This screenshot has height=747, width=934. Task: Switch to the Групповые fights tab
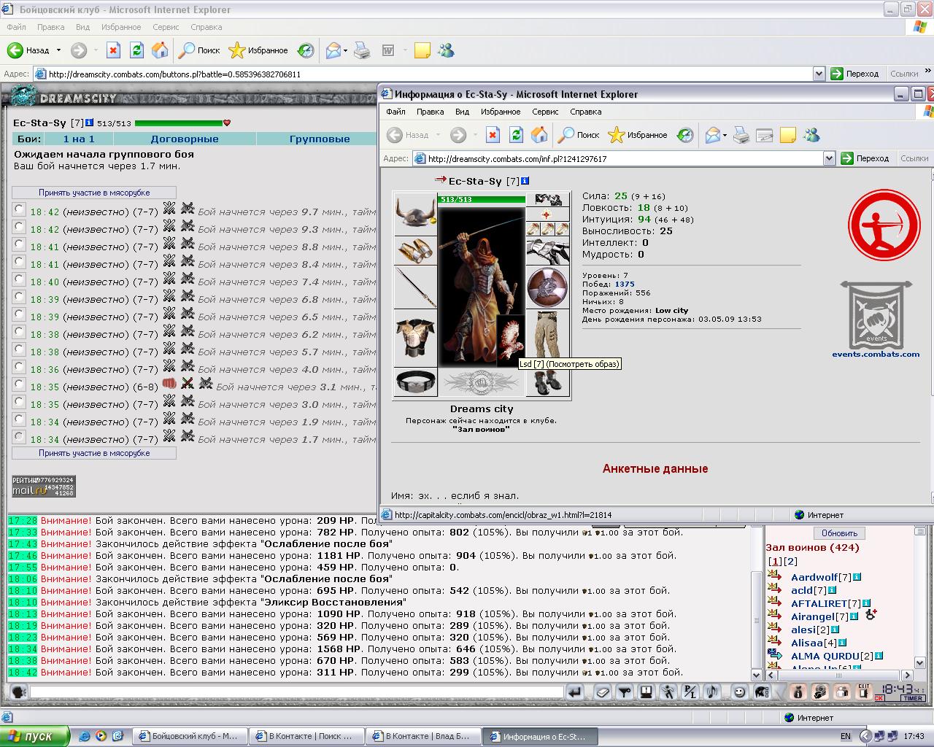click(320, 139)
